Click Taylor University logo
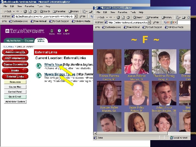Viewport: 196px width, 147px height. [x=25, y=31]
